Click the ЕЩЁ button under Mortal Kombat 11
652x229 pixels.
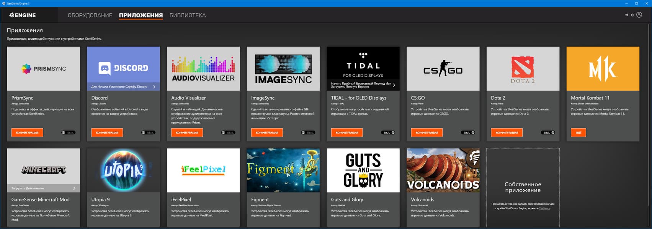click(578, 132)
